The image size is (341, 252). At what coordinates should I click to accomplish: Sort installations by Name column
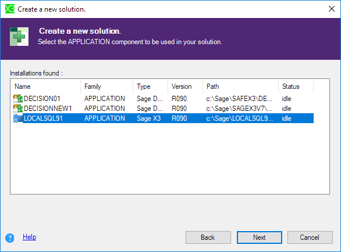tap(45, 87)
